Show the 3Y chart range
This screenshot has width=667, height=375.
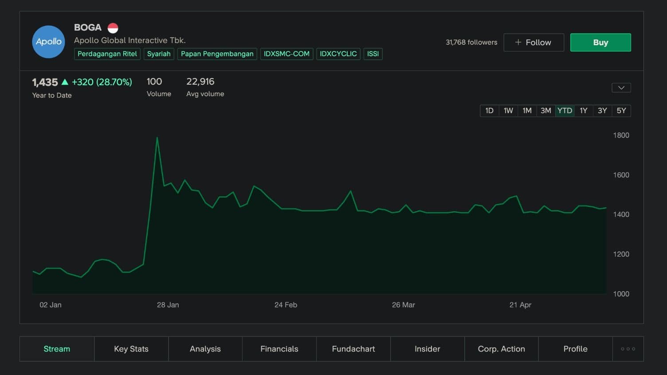(x=602, y=111)
